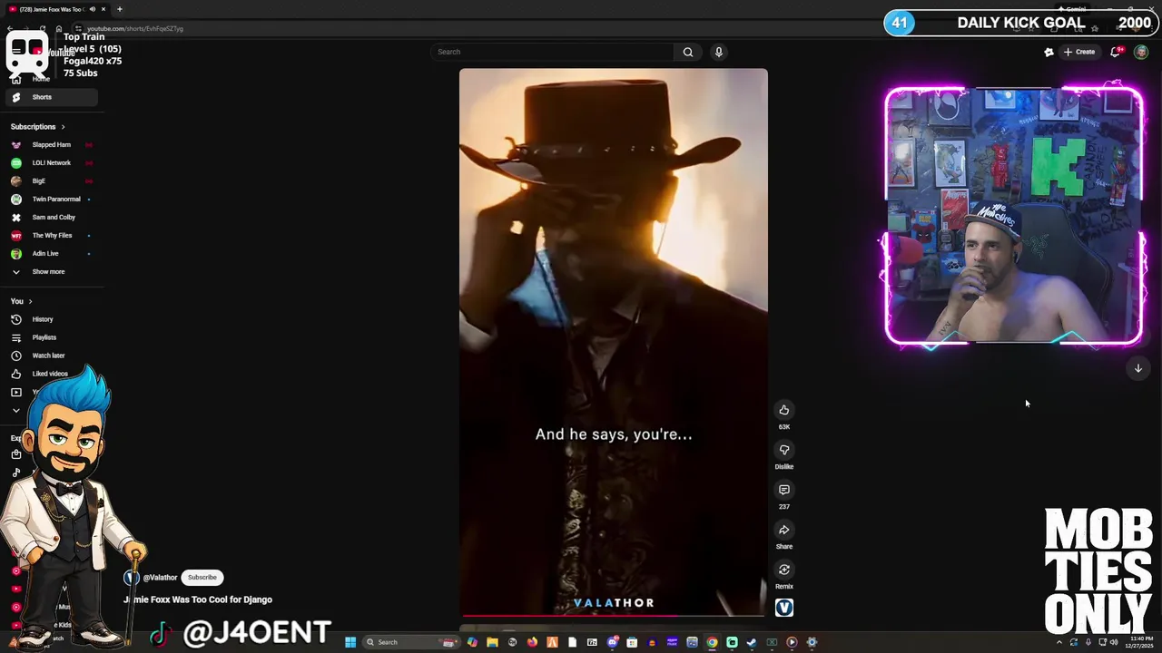Image resolution: width=1162 pixels, height=653 pixels.
Task: Expand the You section chevron
Action: 30,301
